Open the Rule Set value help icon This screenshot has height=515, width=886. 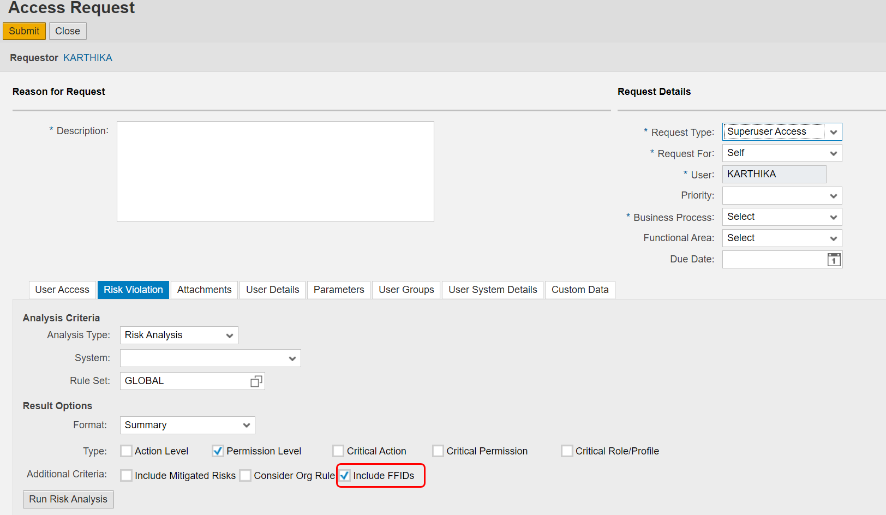(255, 381)
